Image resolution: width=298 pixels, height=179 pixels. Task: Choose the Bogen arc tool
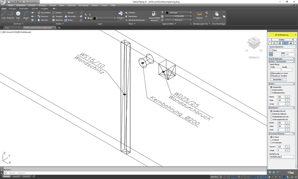click(26, 14)
